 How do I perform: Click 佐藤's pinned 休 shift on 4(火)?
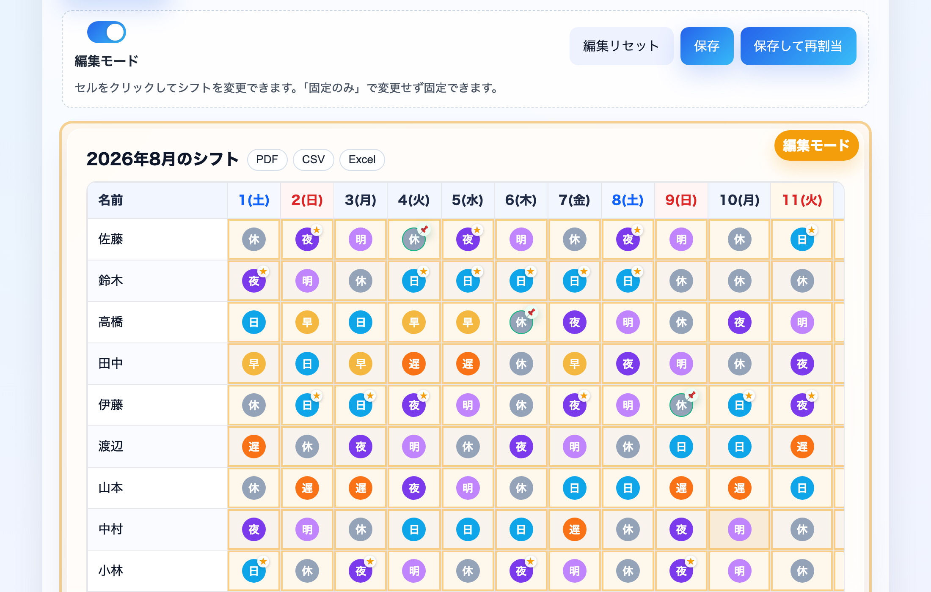(x=414, y=239)
